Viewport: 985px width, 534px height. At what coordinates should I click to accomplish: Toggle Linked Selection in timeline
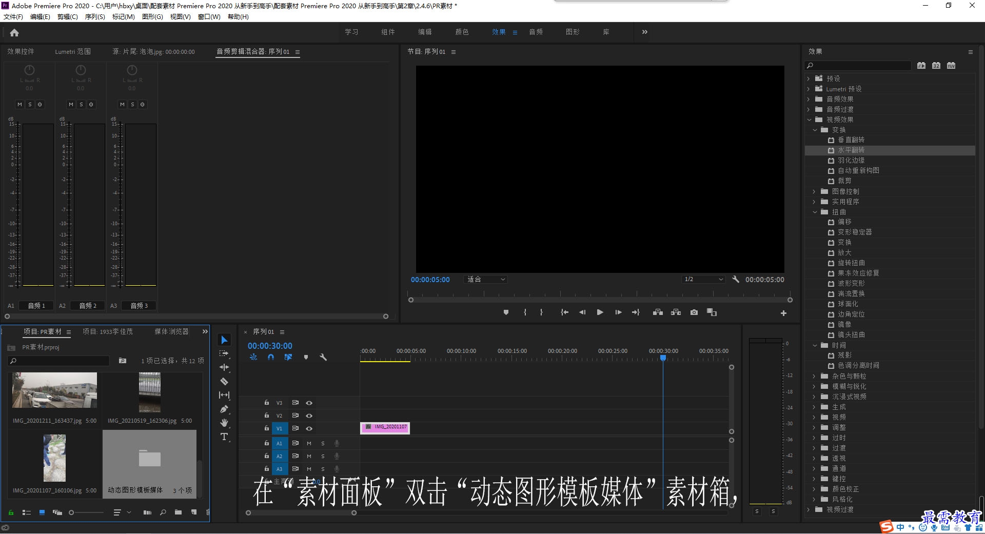288,357
